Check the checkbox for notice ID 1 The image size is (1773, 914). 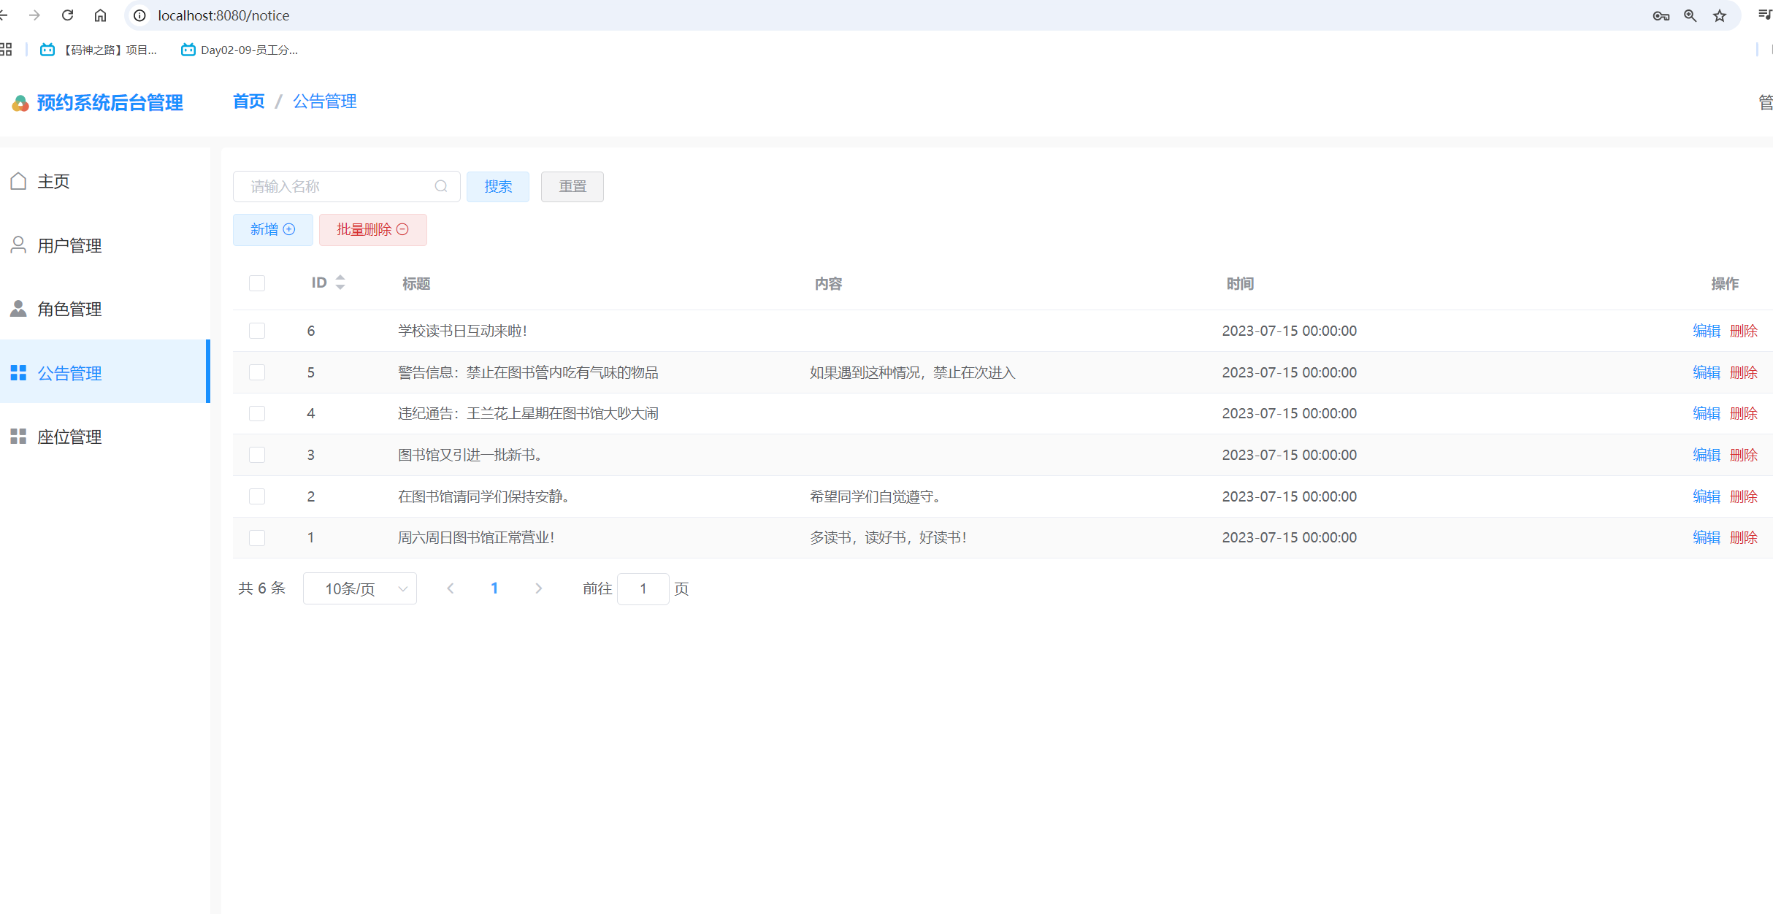click(x=256, y=538)
